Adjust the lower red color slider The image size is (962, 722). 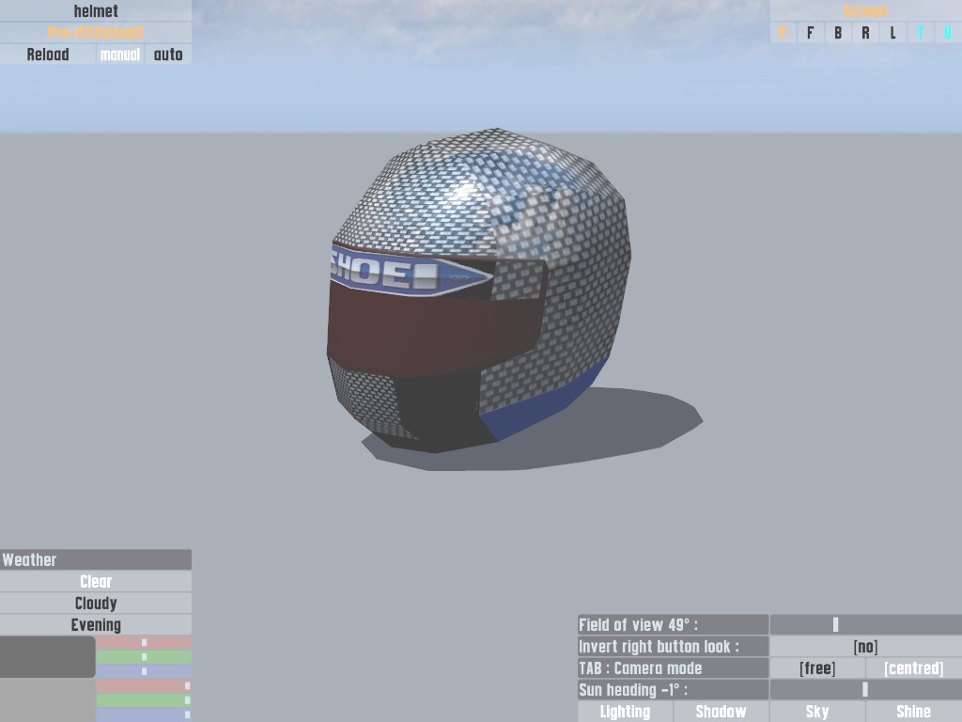[144, 685]
